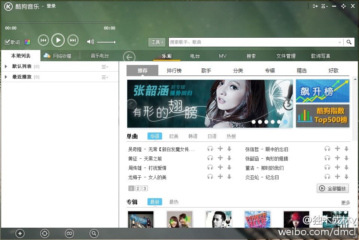Open the MV tab
The width and height of the screenshot is (359, 240).
pyautogui.click(x=223, y=56)
